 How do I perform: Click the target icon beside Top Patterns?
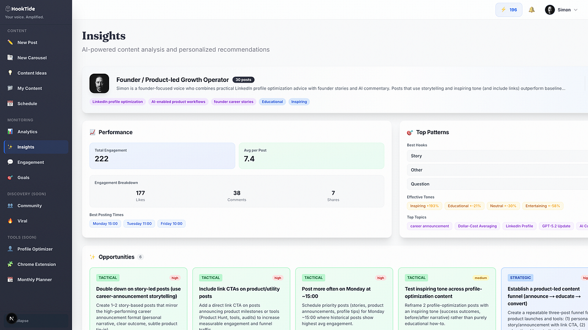(410, 133)
